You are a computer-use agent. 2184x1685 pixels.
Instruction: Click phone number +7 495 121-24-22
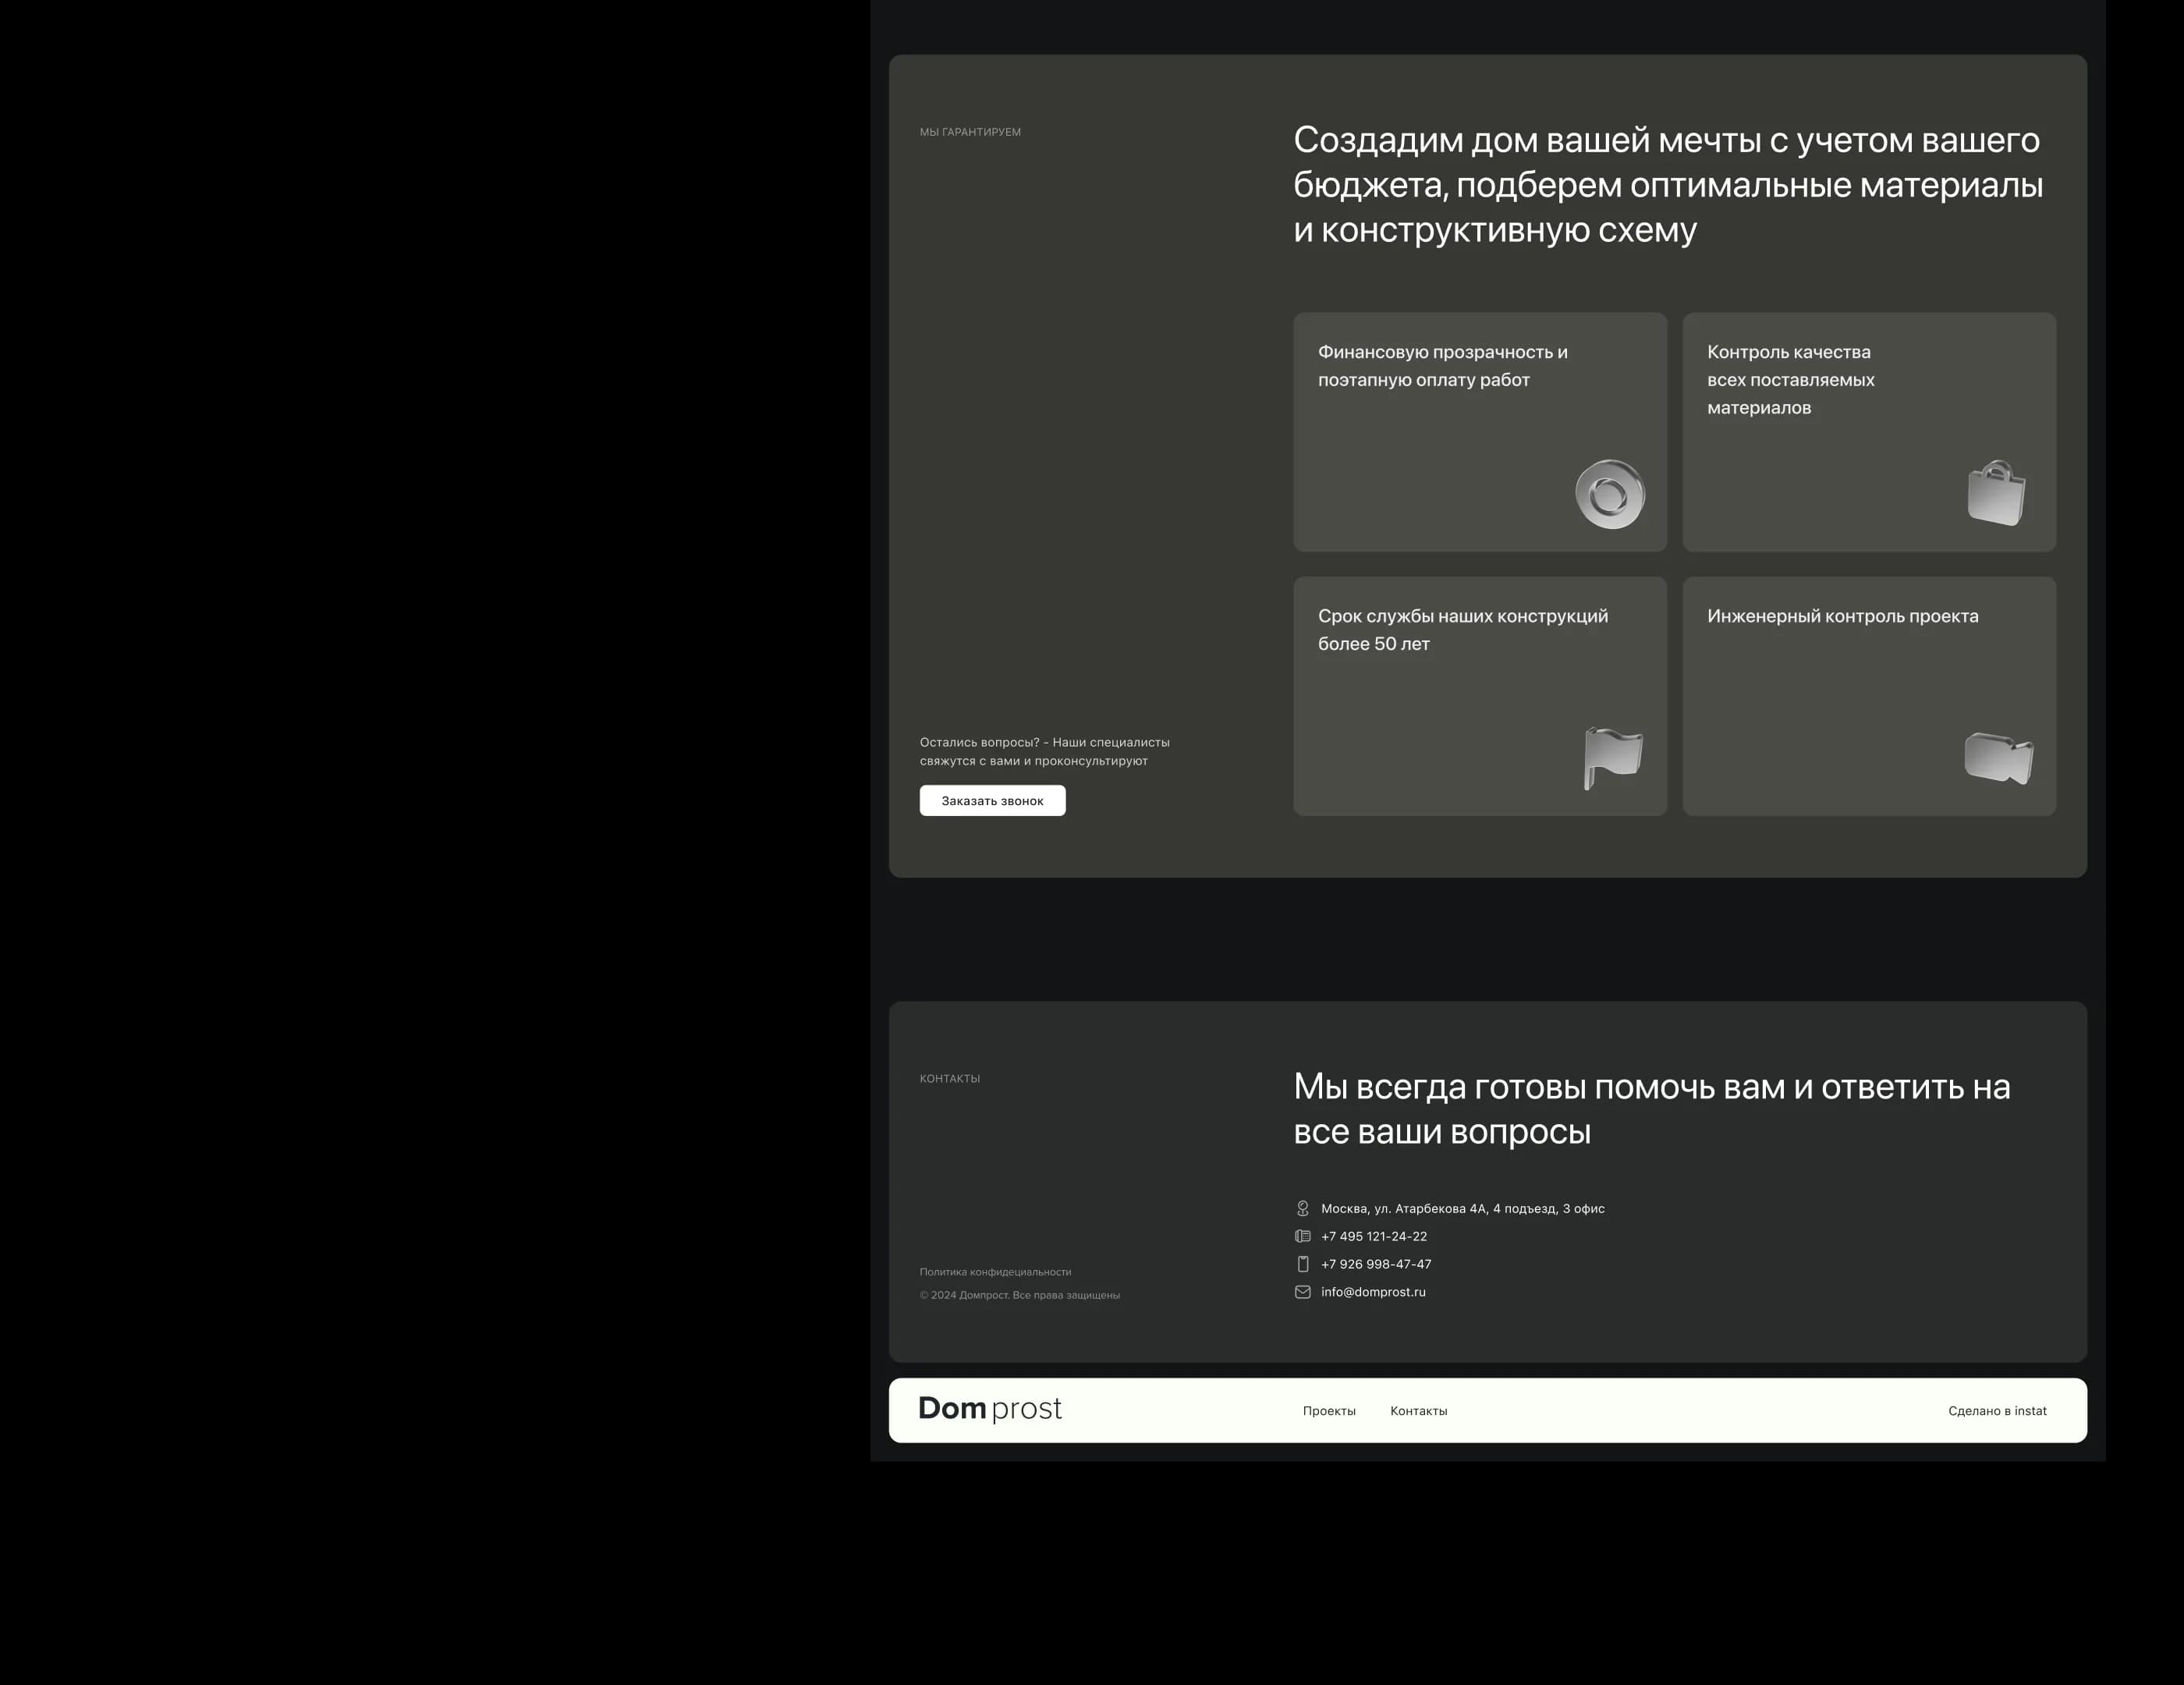pyautogui.click(x=1374, y=1236)
